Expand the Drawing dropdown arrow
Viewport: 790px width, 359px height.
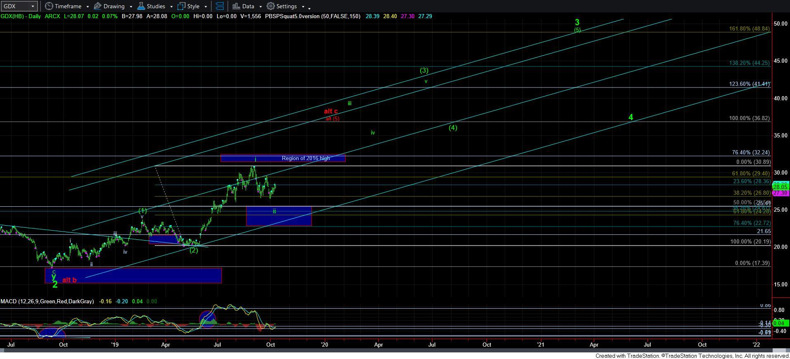point(131,7)
